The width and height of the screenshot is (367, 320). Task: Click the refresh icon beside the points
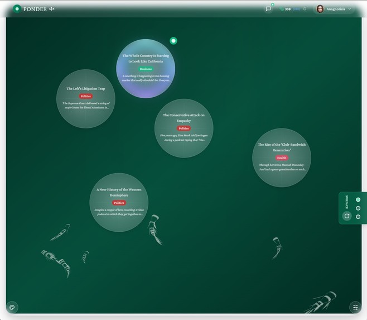click(305, 9)
